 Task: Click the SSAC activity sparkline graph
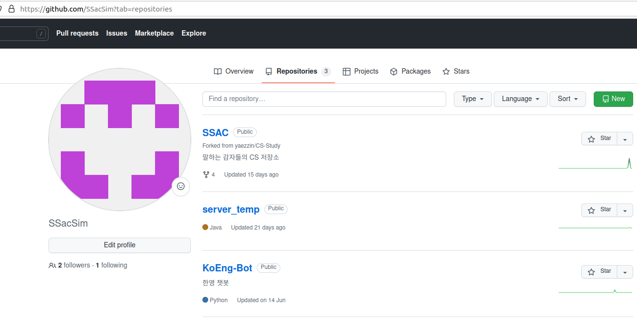[595, 164]
